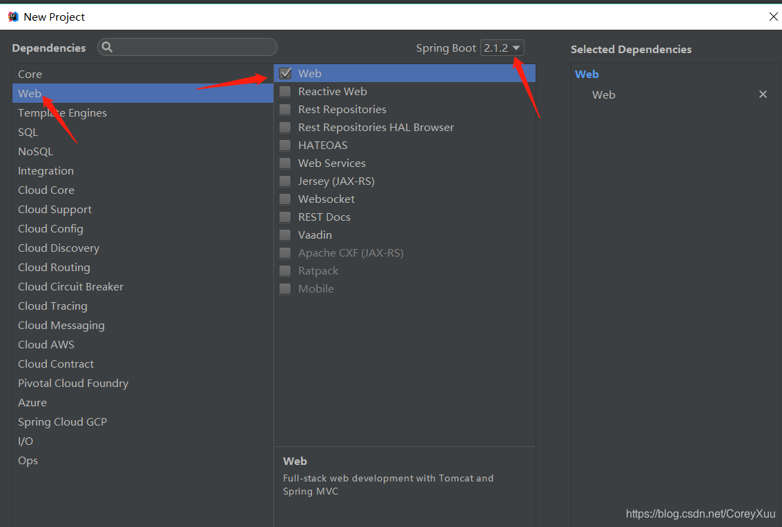Select the I/O category
Viewport: 782px width, 527px height.
143,441
